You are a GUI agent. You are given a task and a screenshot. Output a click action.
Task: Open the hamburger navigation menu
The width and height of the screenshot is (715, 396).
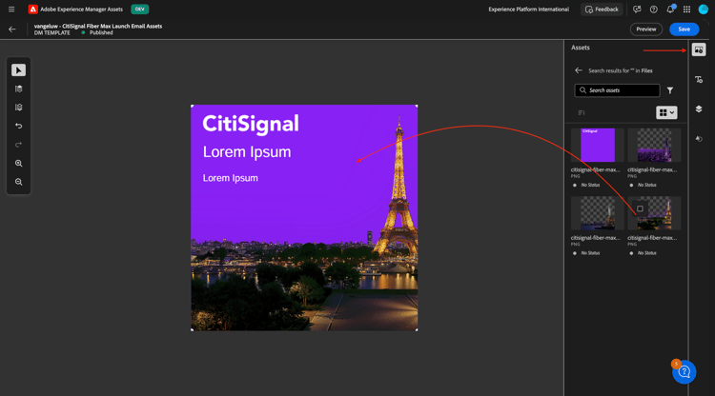(11, 10)
